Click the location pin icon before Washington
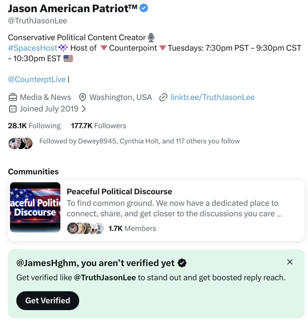 (x=83, y=97)
